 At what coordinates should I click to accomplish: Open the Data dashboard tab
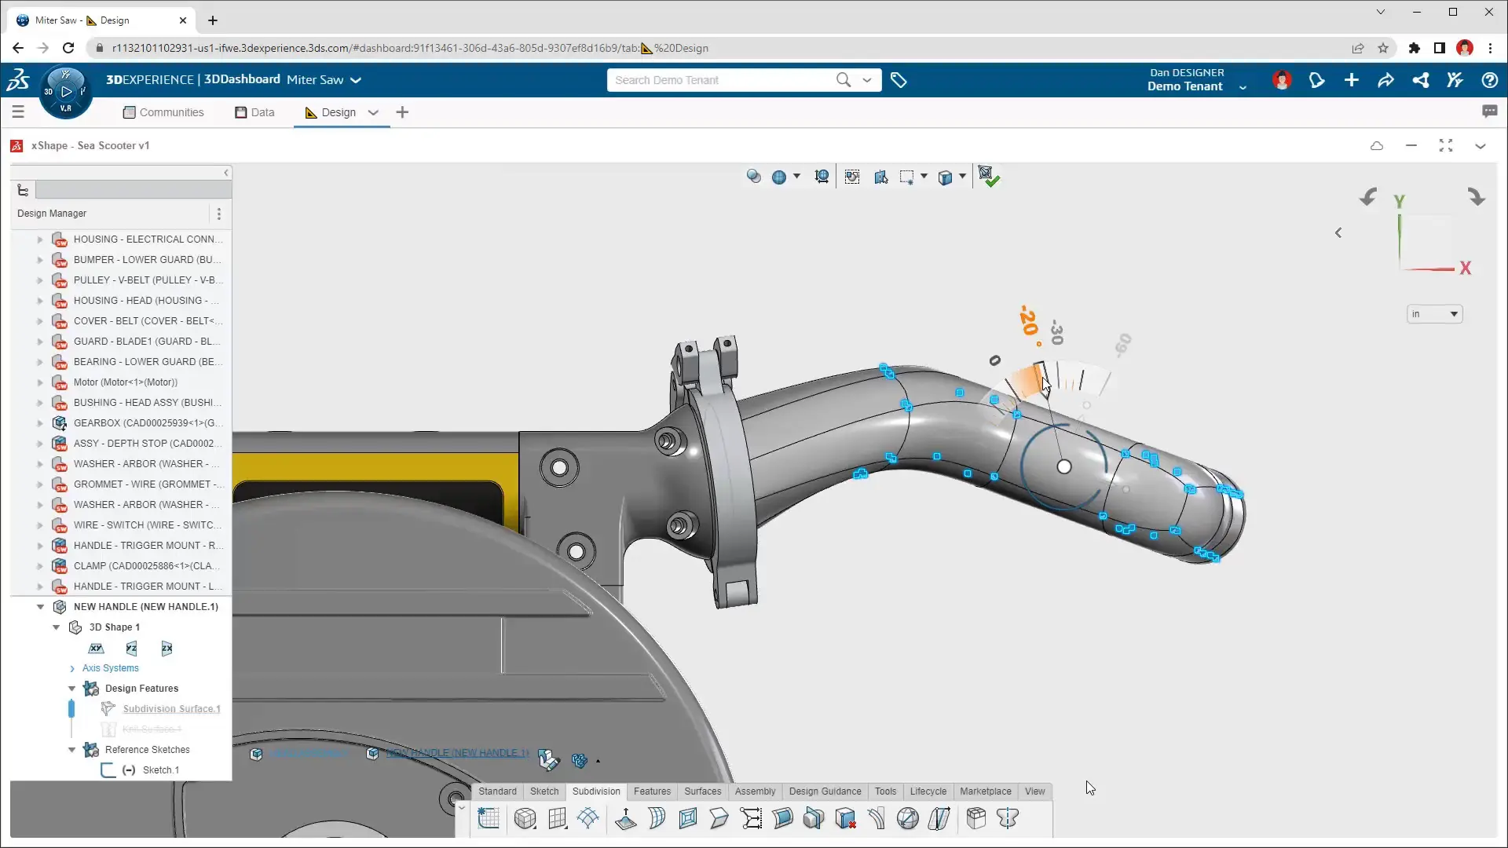pos(254,112)
